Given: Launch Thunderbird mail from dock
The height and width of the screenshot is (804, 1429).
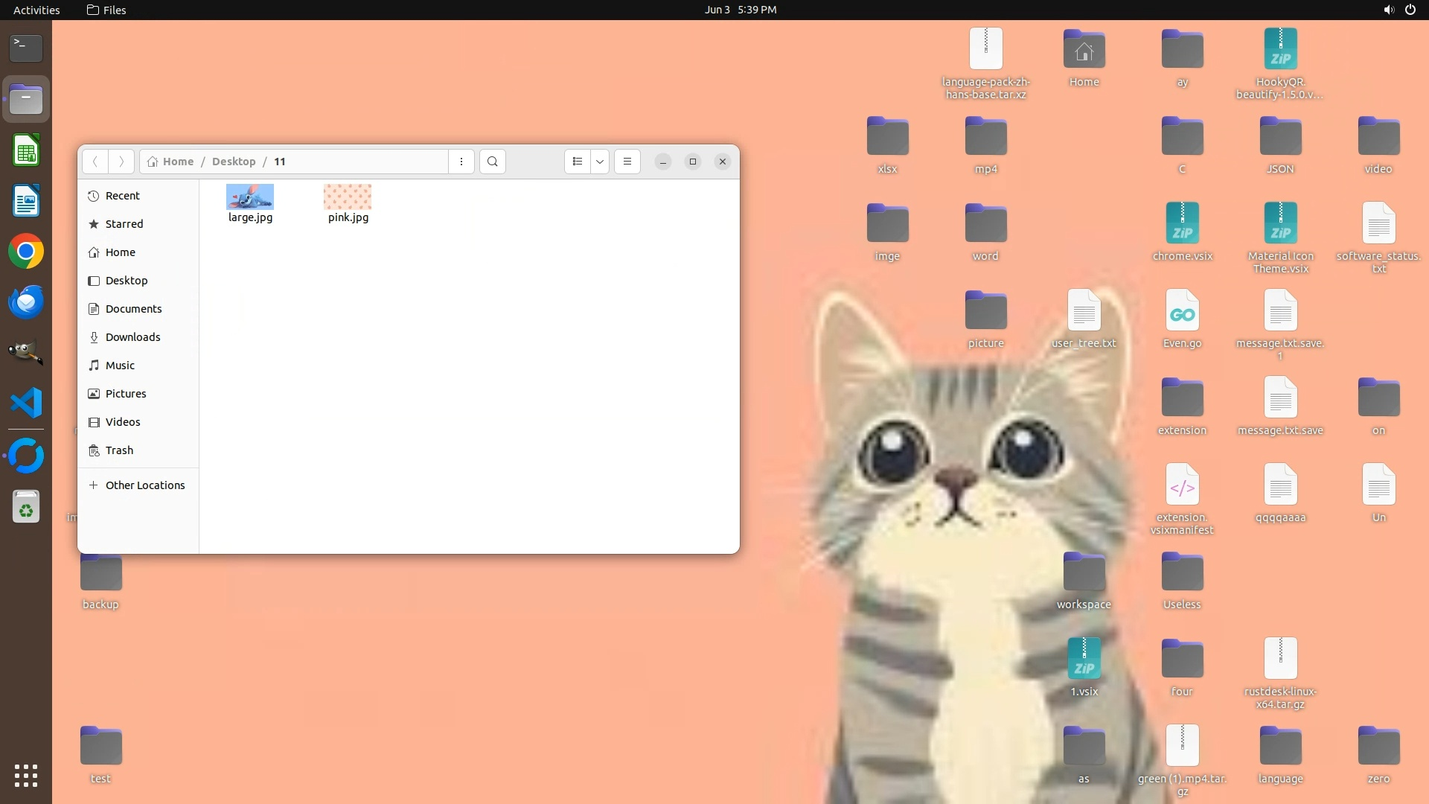Looking at the screenshot, I should click(26, 302).
